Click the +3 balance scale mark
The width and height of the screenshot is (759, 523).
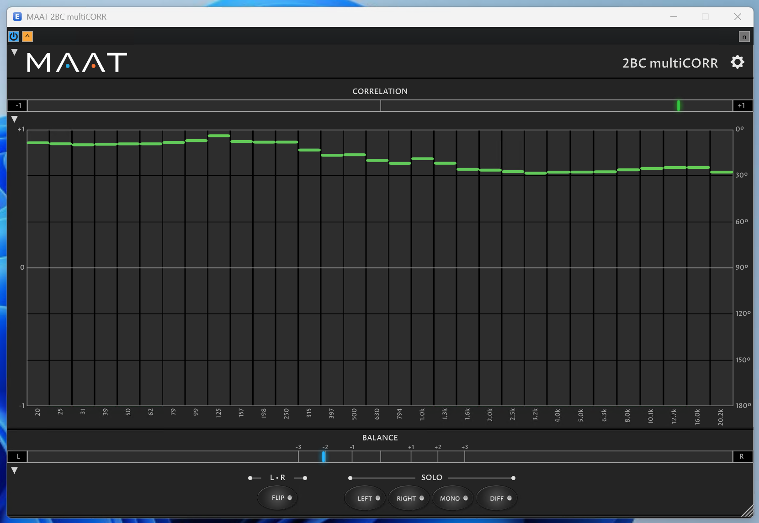(464, 447)
